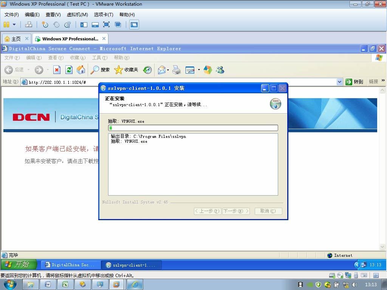Click the IE edit page icon
The image size is (387, 290).
click(190, 70)
